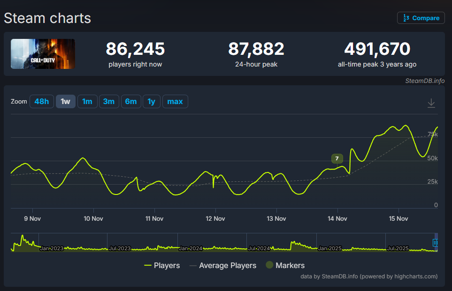Screen dimensions: 452x291
Task: Show max zoom range
Action: (x=175, y=102)
